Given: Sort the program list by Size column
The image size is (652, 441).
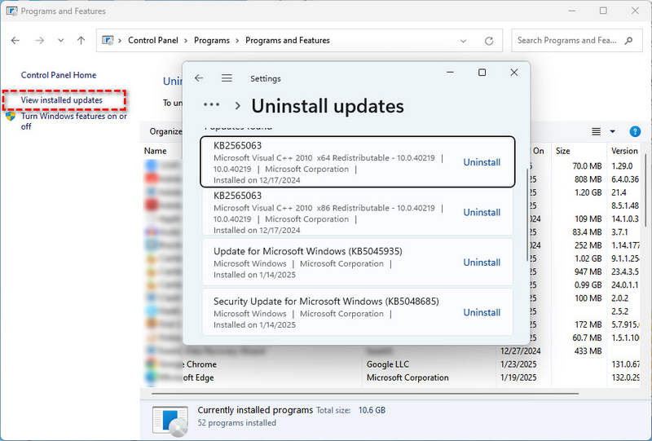Looking at the screenshot, I should [x=562, y=151].
